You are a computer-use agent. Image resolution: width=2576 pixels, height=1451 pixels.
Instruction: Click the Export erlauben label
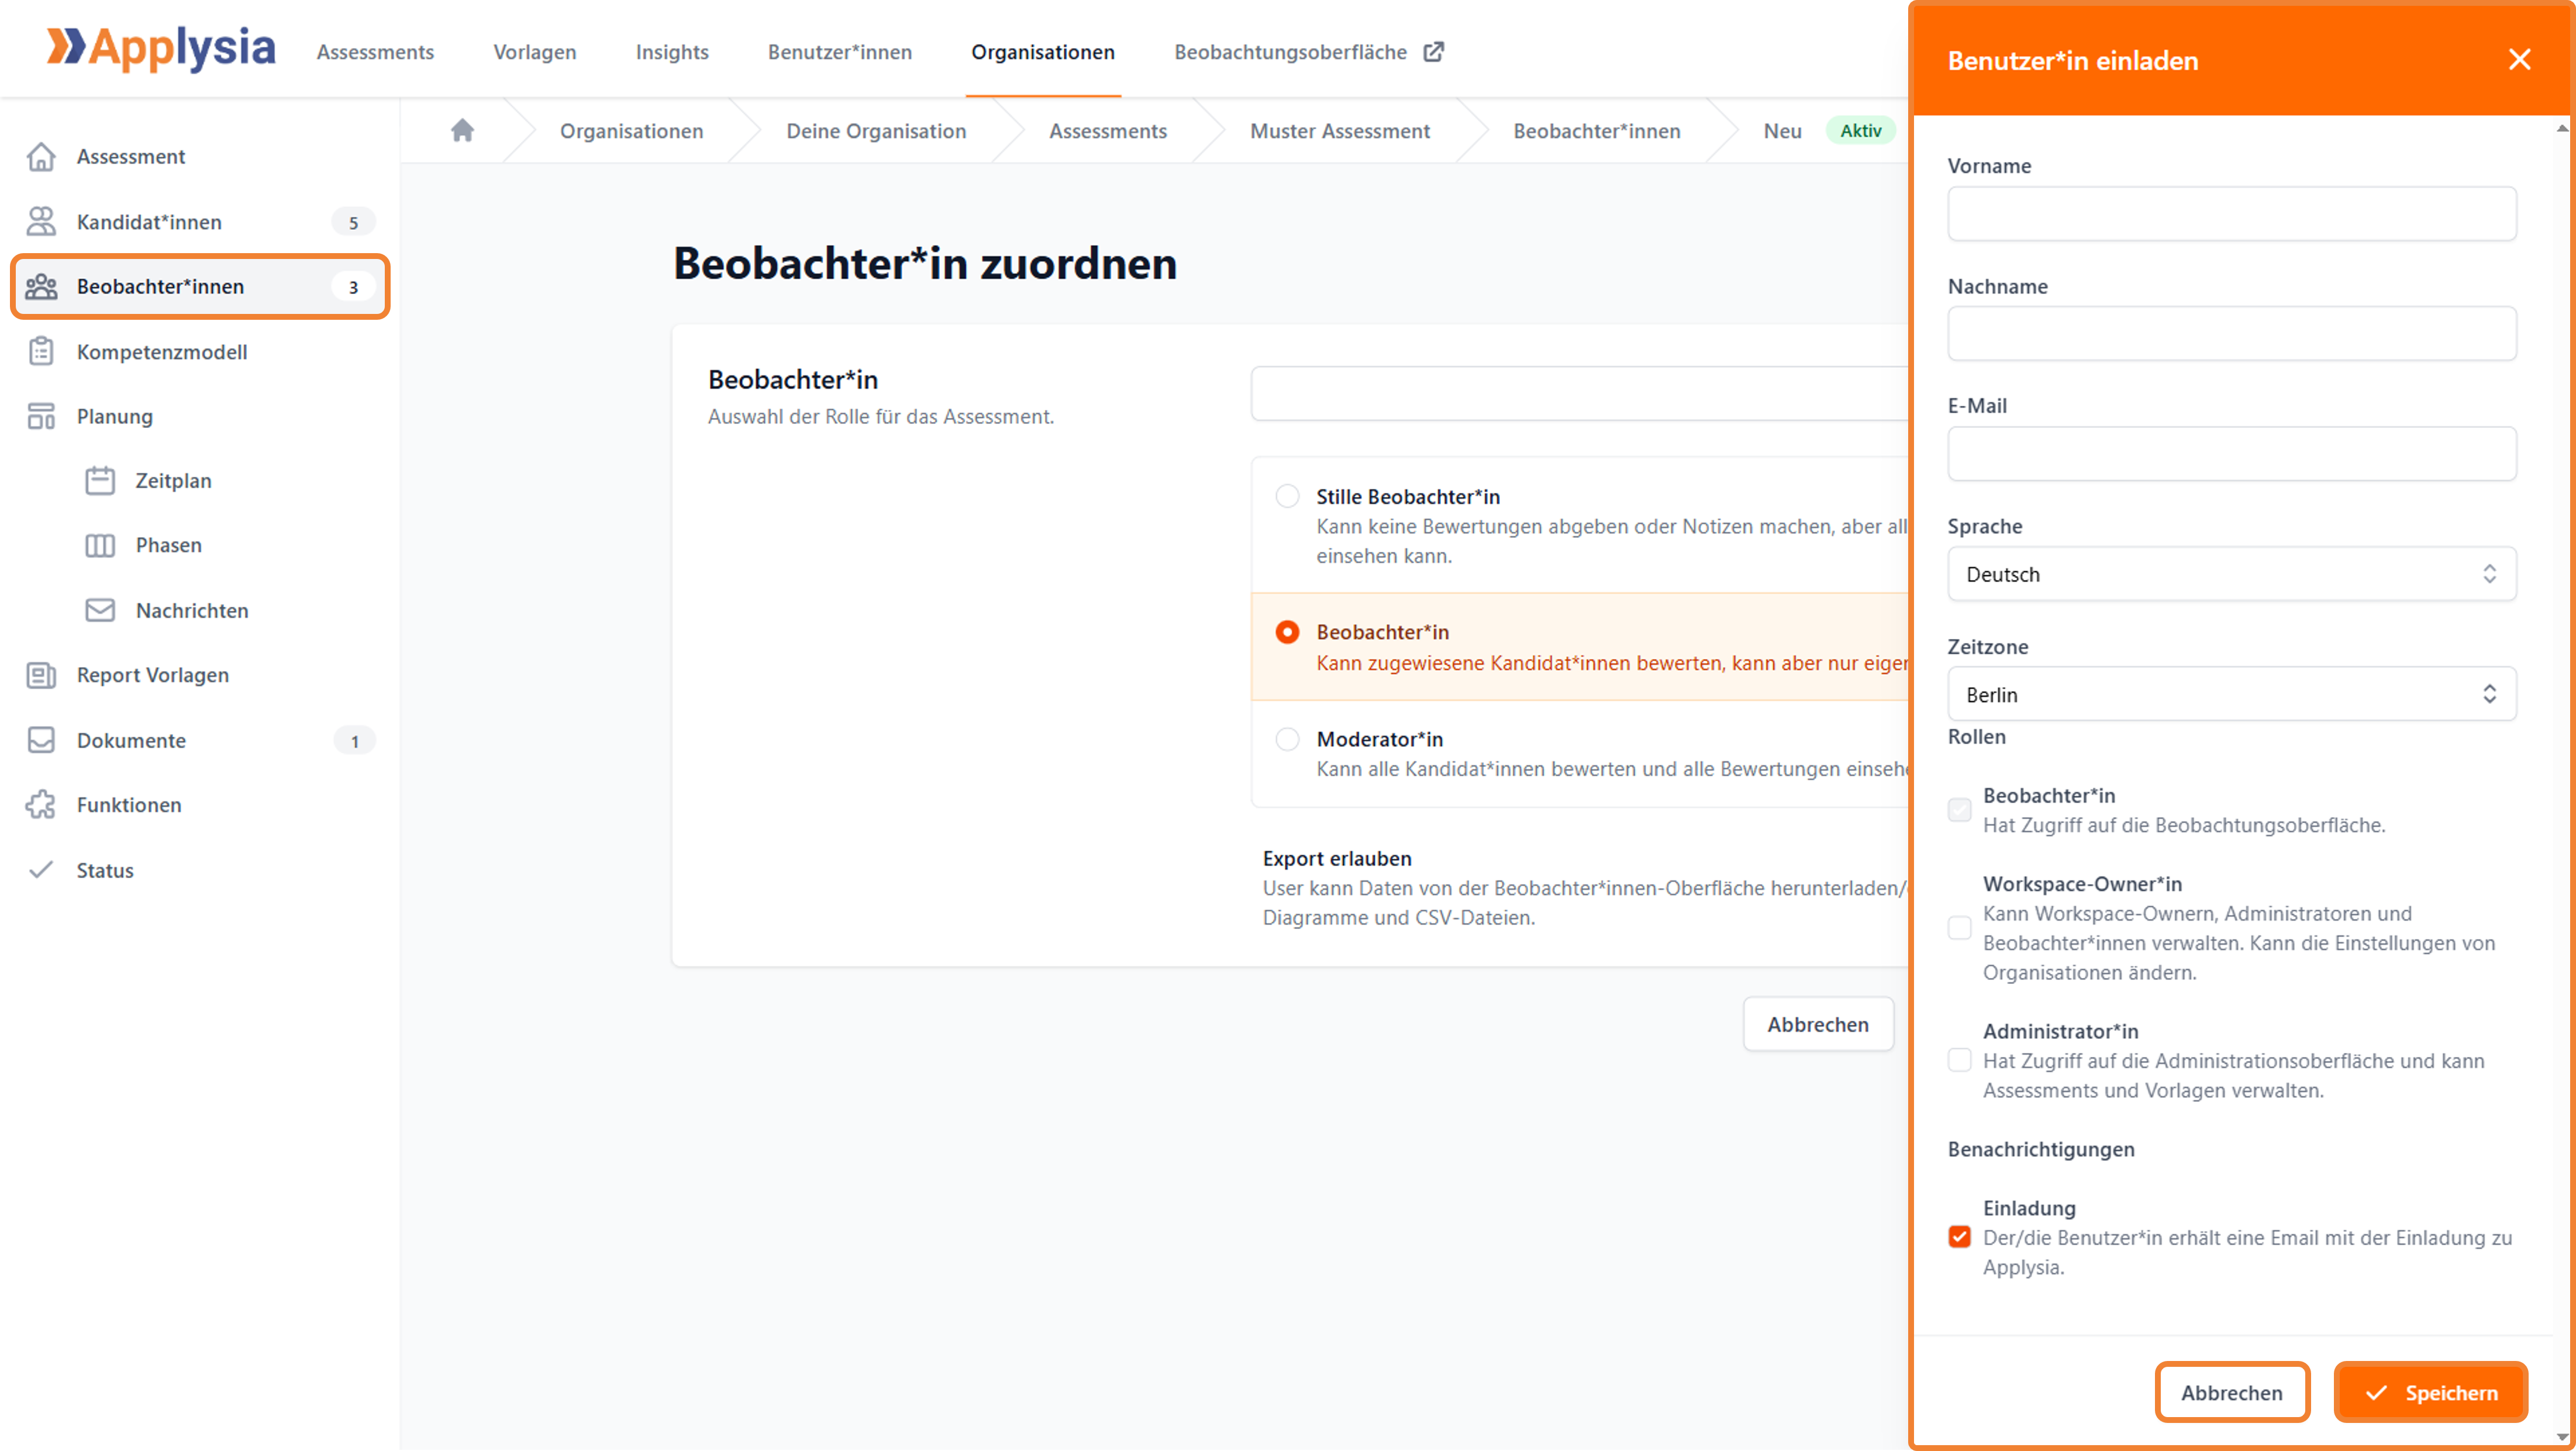pos(1337,858)
